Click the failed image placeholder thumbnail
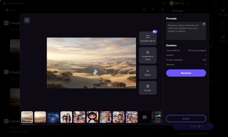Screen dimensions: 228x137 coord(145,117)
